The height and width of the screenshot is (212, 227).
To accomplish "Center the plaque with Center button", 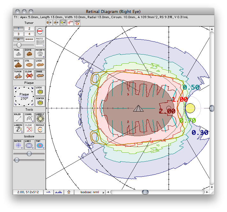I will point(40,101).
